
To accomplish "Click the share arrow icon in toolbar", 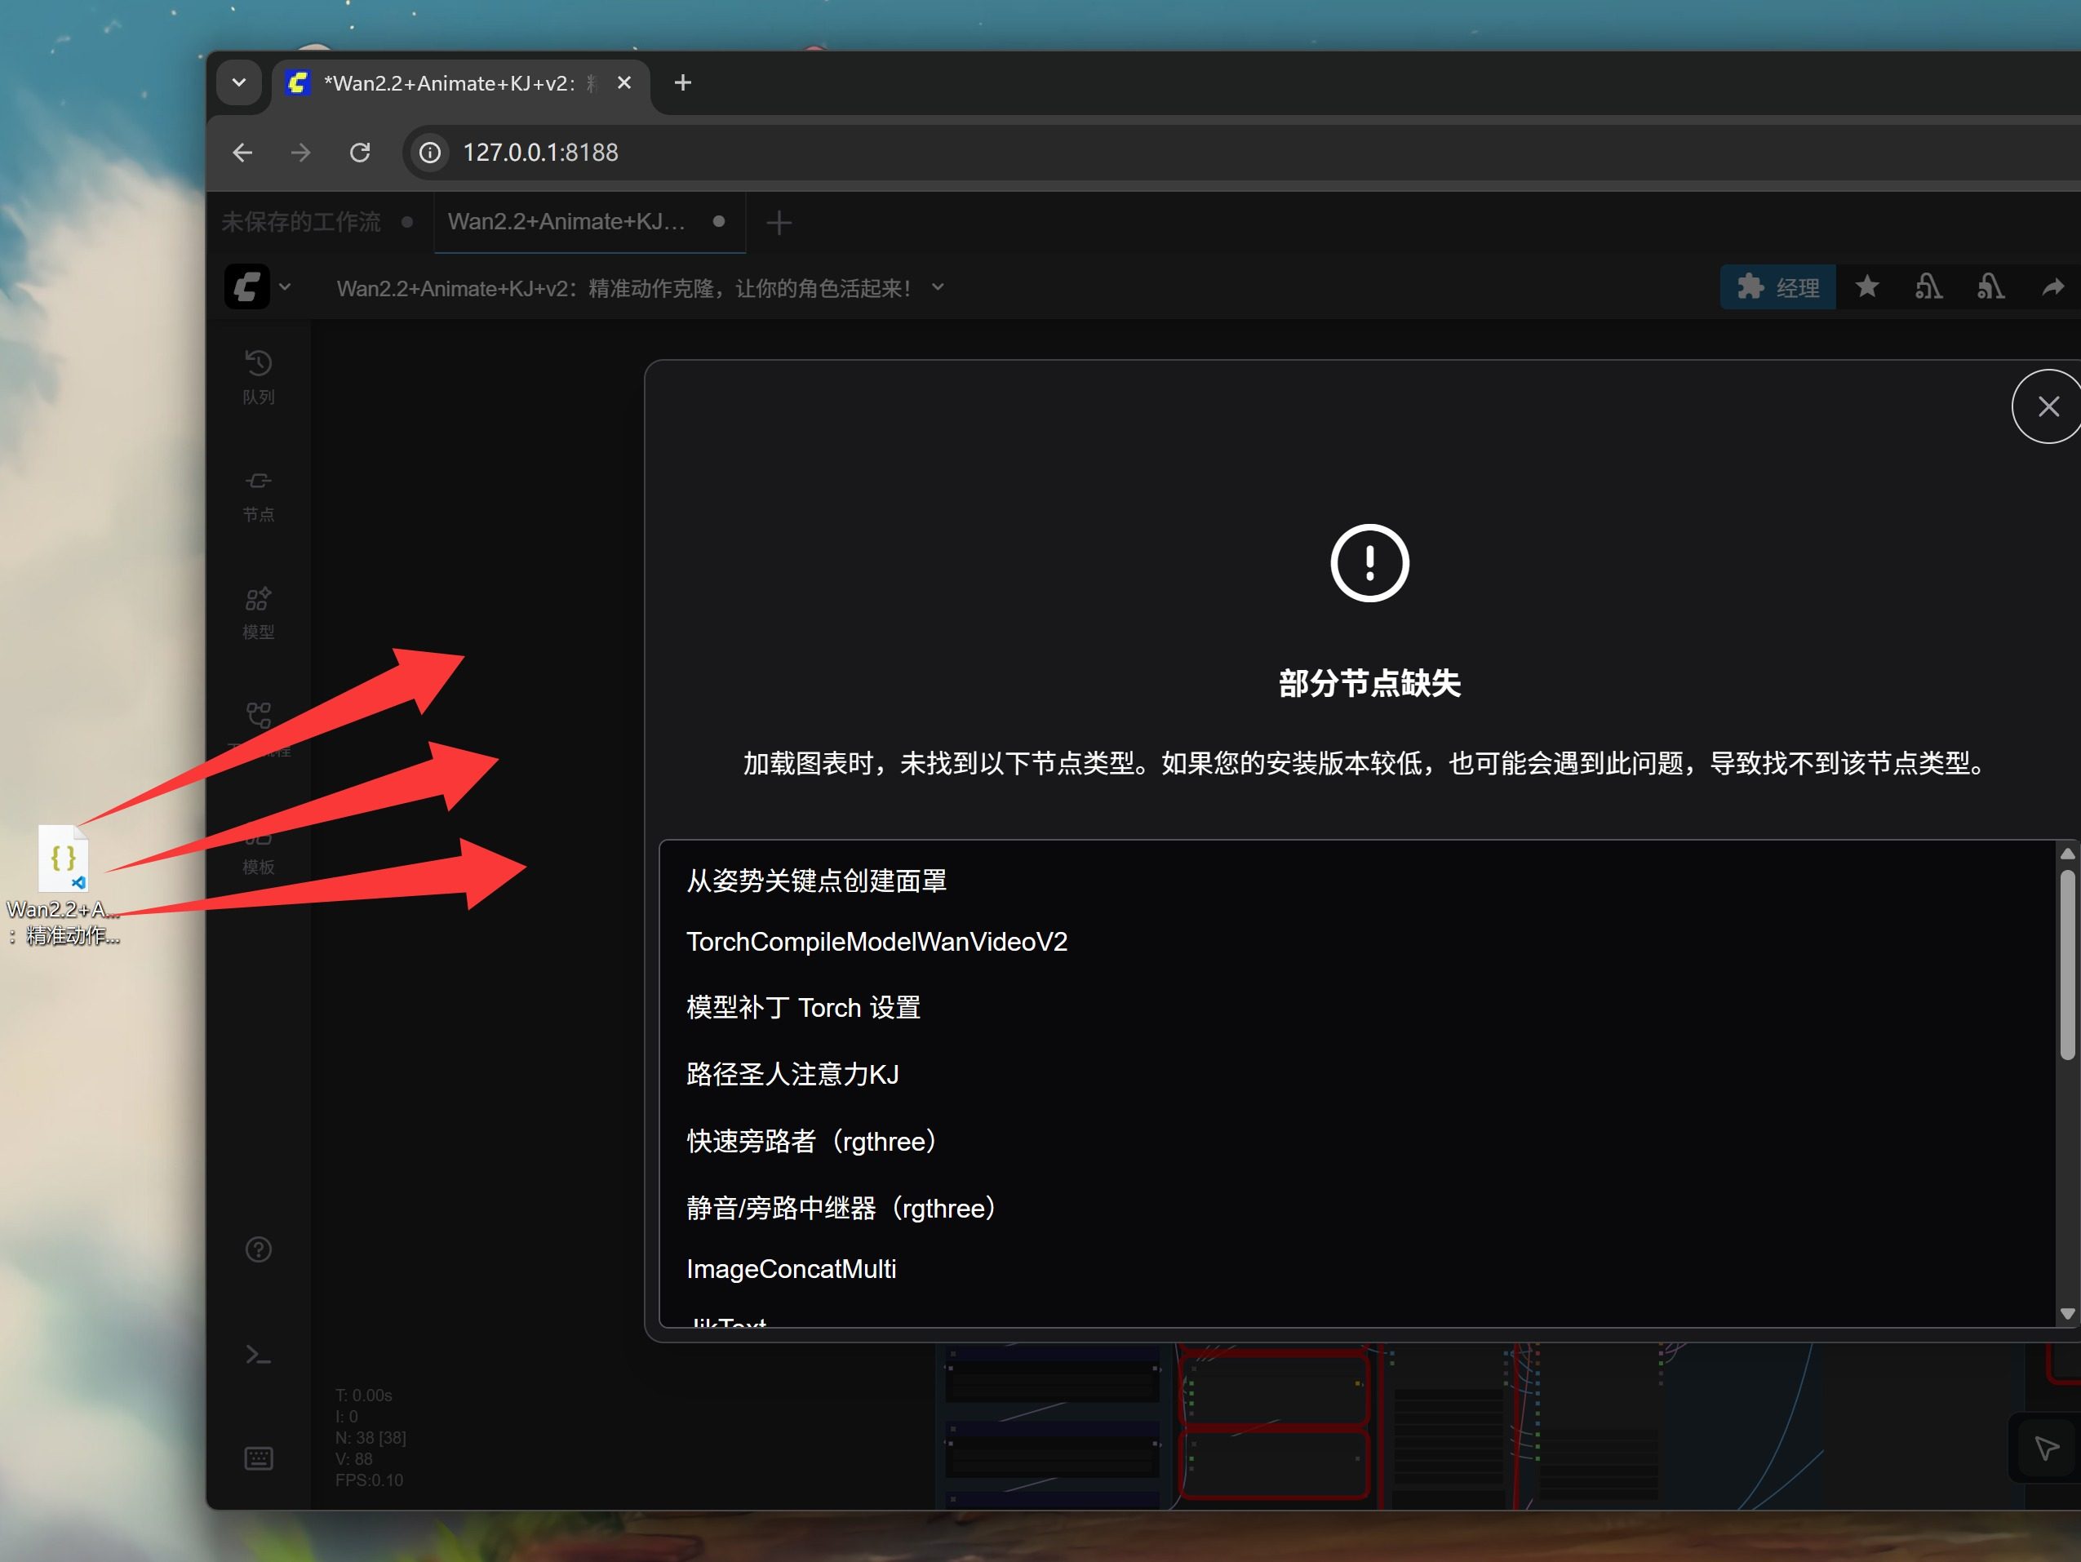I will point(2052,287).
